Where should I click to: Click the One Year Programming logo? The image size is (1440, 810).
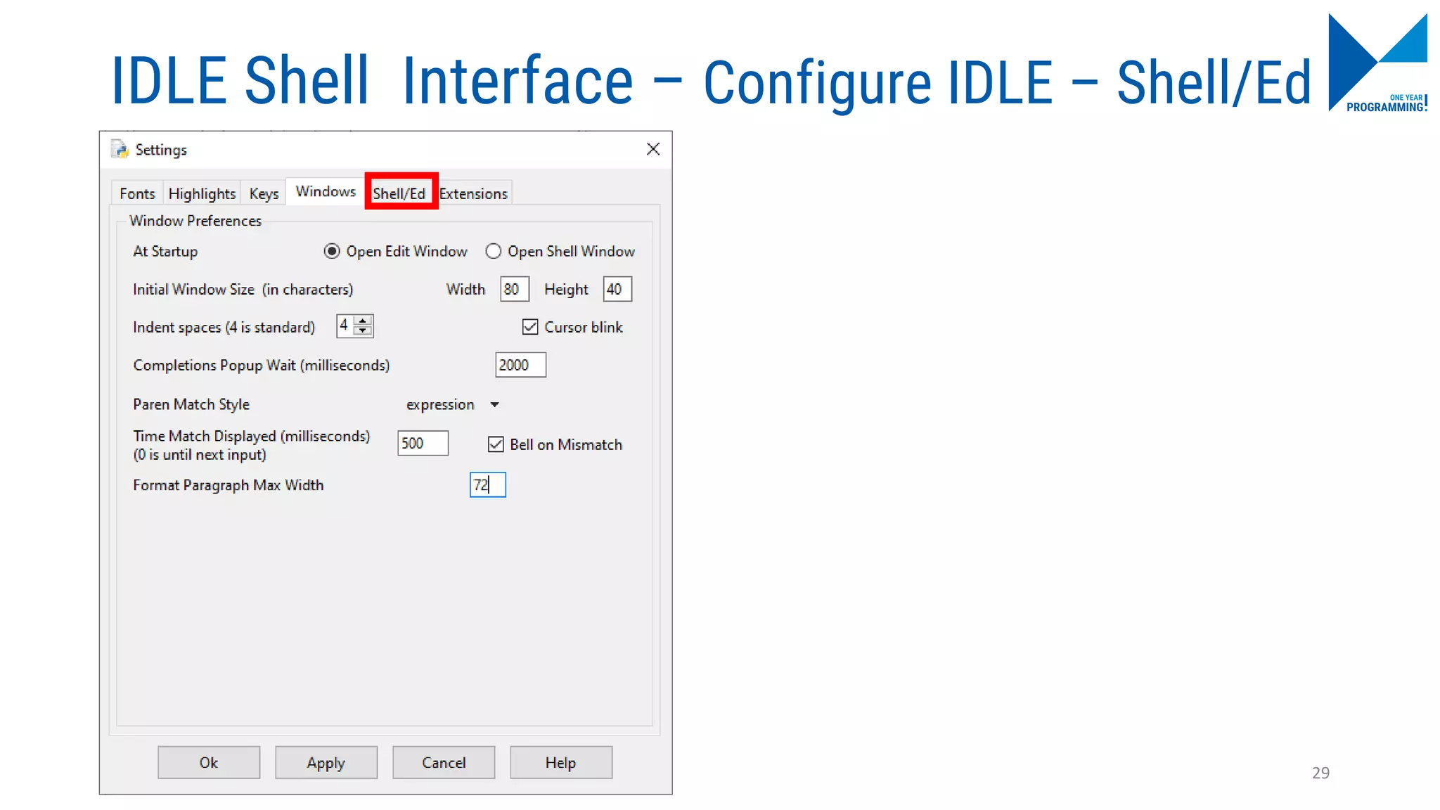1378,63
